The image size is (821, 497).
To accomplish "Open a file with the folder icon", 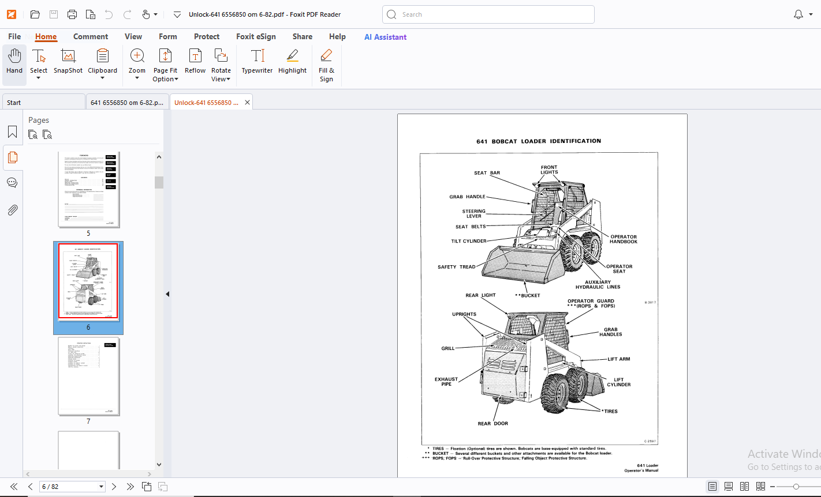I will click(35, 14).
